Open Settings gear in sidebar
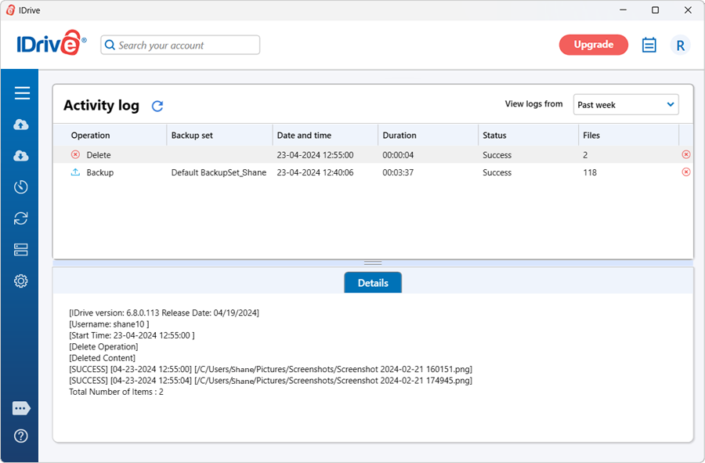The width and height of the screenshot is (705, 463). point(21,281)
